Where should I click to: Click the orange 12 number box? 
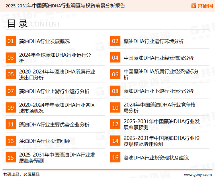pyautogui.click(x=115, y=124)
